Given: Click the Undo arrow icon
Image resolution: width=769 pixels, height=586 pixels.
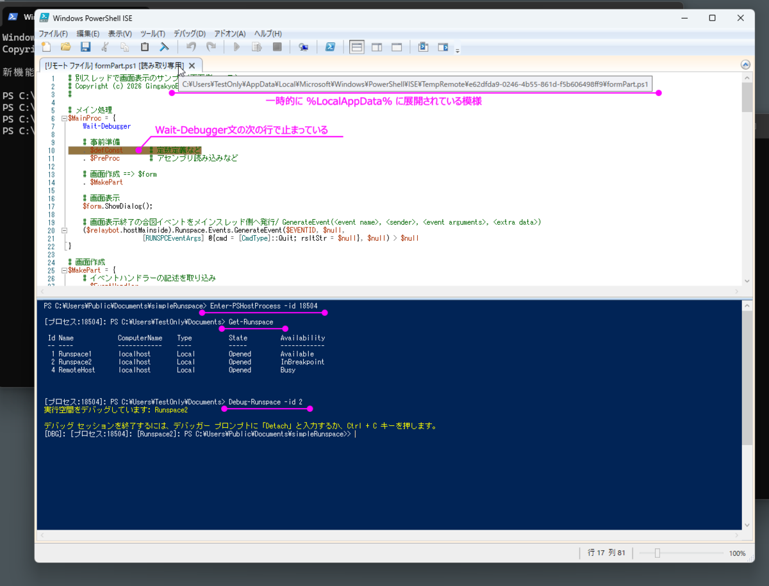Looking at the screenshot, I should [191, 47].
